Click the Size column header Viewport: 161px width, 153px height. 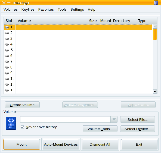93,21
